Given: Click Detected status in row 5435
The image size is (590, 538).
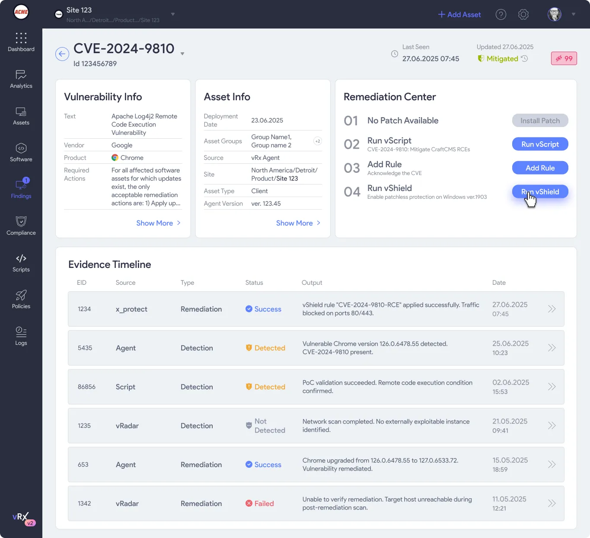Looking at the screenshot, I should click(265, 348).
